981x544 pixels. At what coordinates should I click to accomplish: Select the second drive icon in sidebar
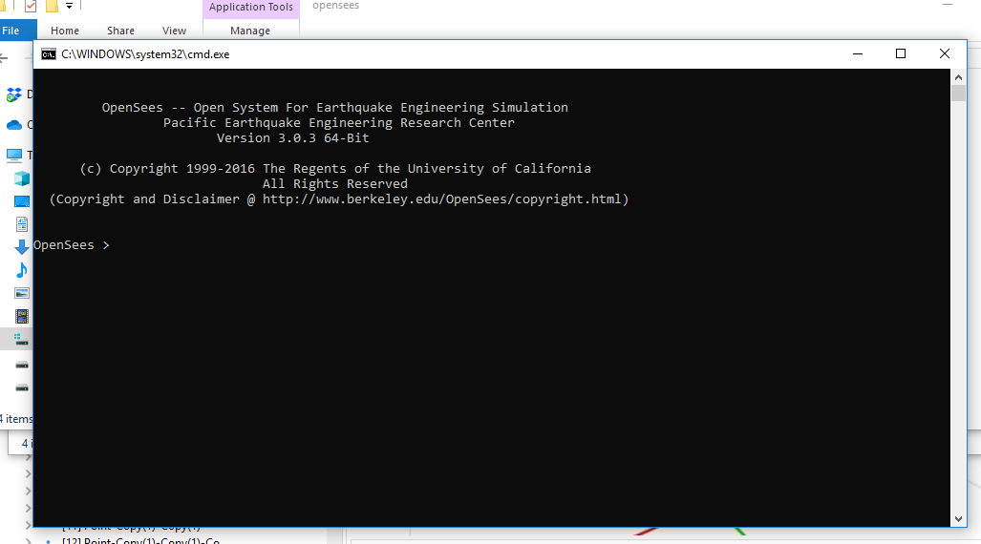pyautogui.click(x=22, y=366)
